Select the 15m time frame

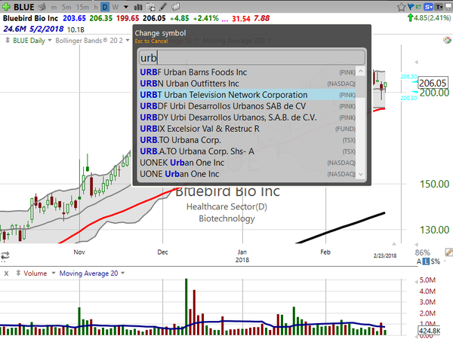point(82,7)
